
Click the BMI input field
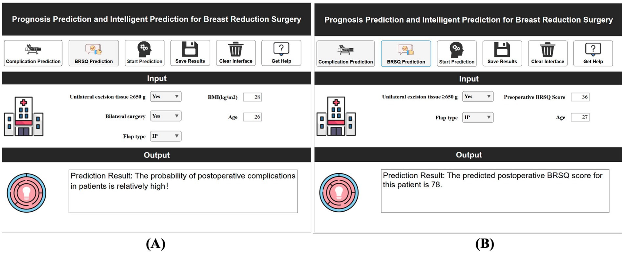(x=252, y=97)
